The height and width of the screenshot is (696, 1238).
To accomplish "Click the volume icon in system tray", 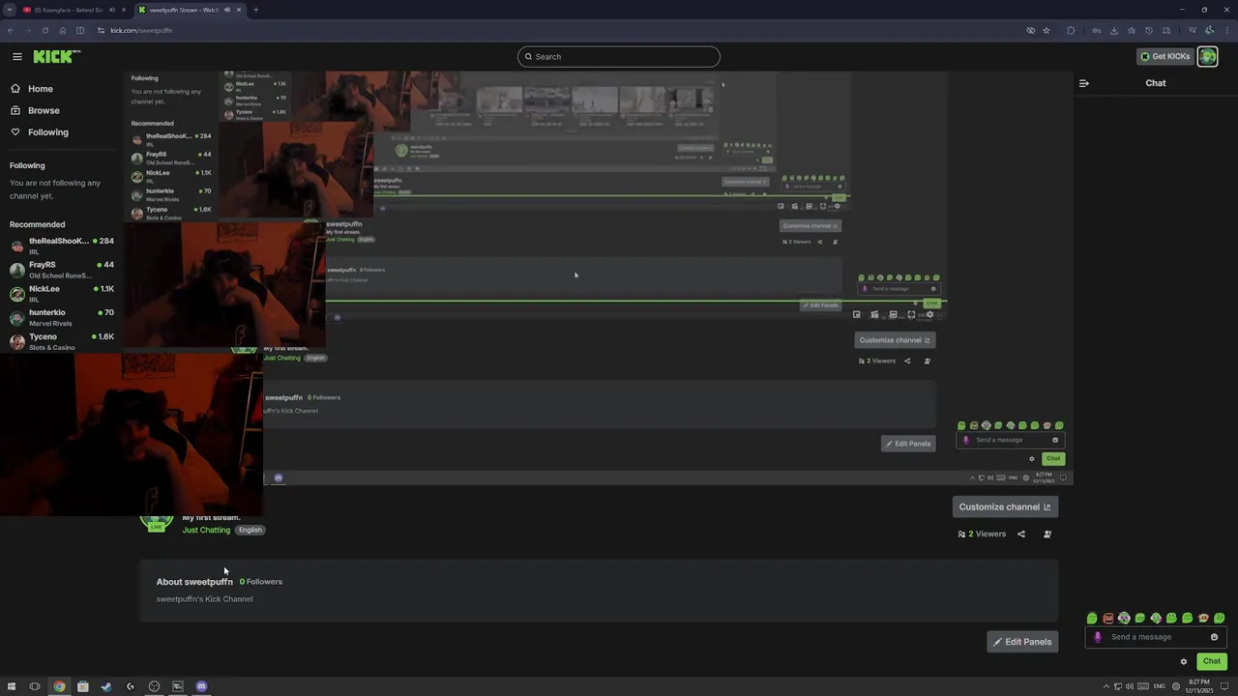I will pos(1129,686).
